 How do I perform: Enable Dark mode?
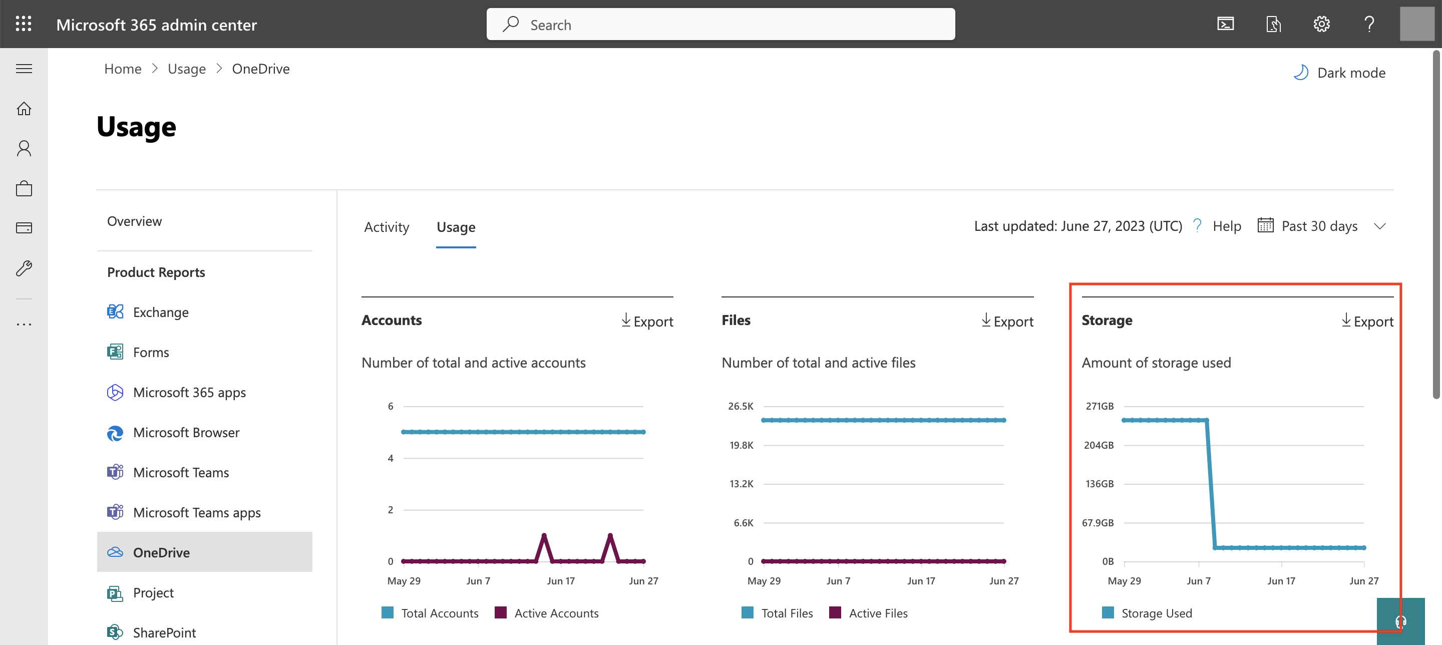(x=1339, y=73)
